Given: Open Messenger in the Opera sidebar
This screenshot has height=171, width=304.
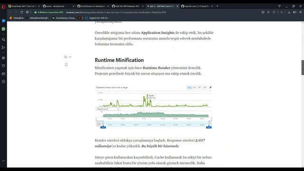Looking at the screenshot, I should click(x=3, y=21).
